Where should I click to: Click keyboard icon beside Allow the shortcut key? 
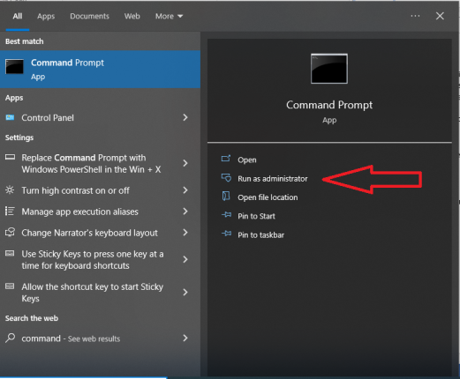(10, 286)
